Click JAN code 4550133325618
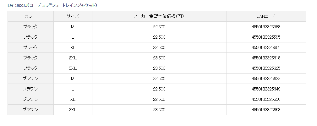 tap(266, 58)
